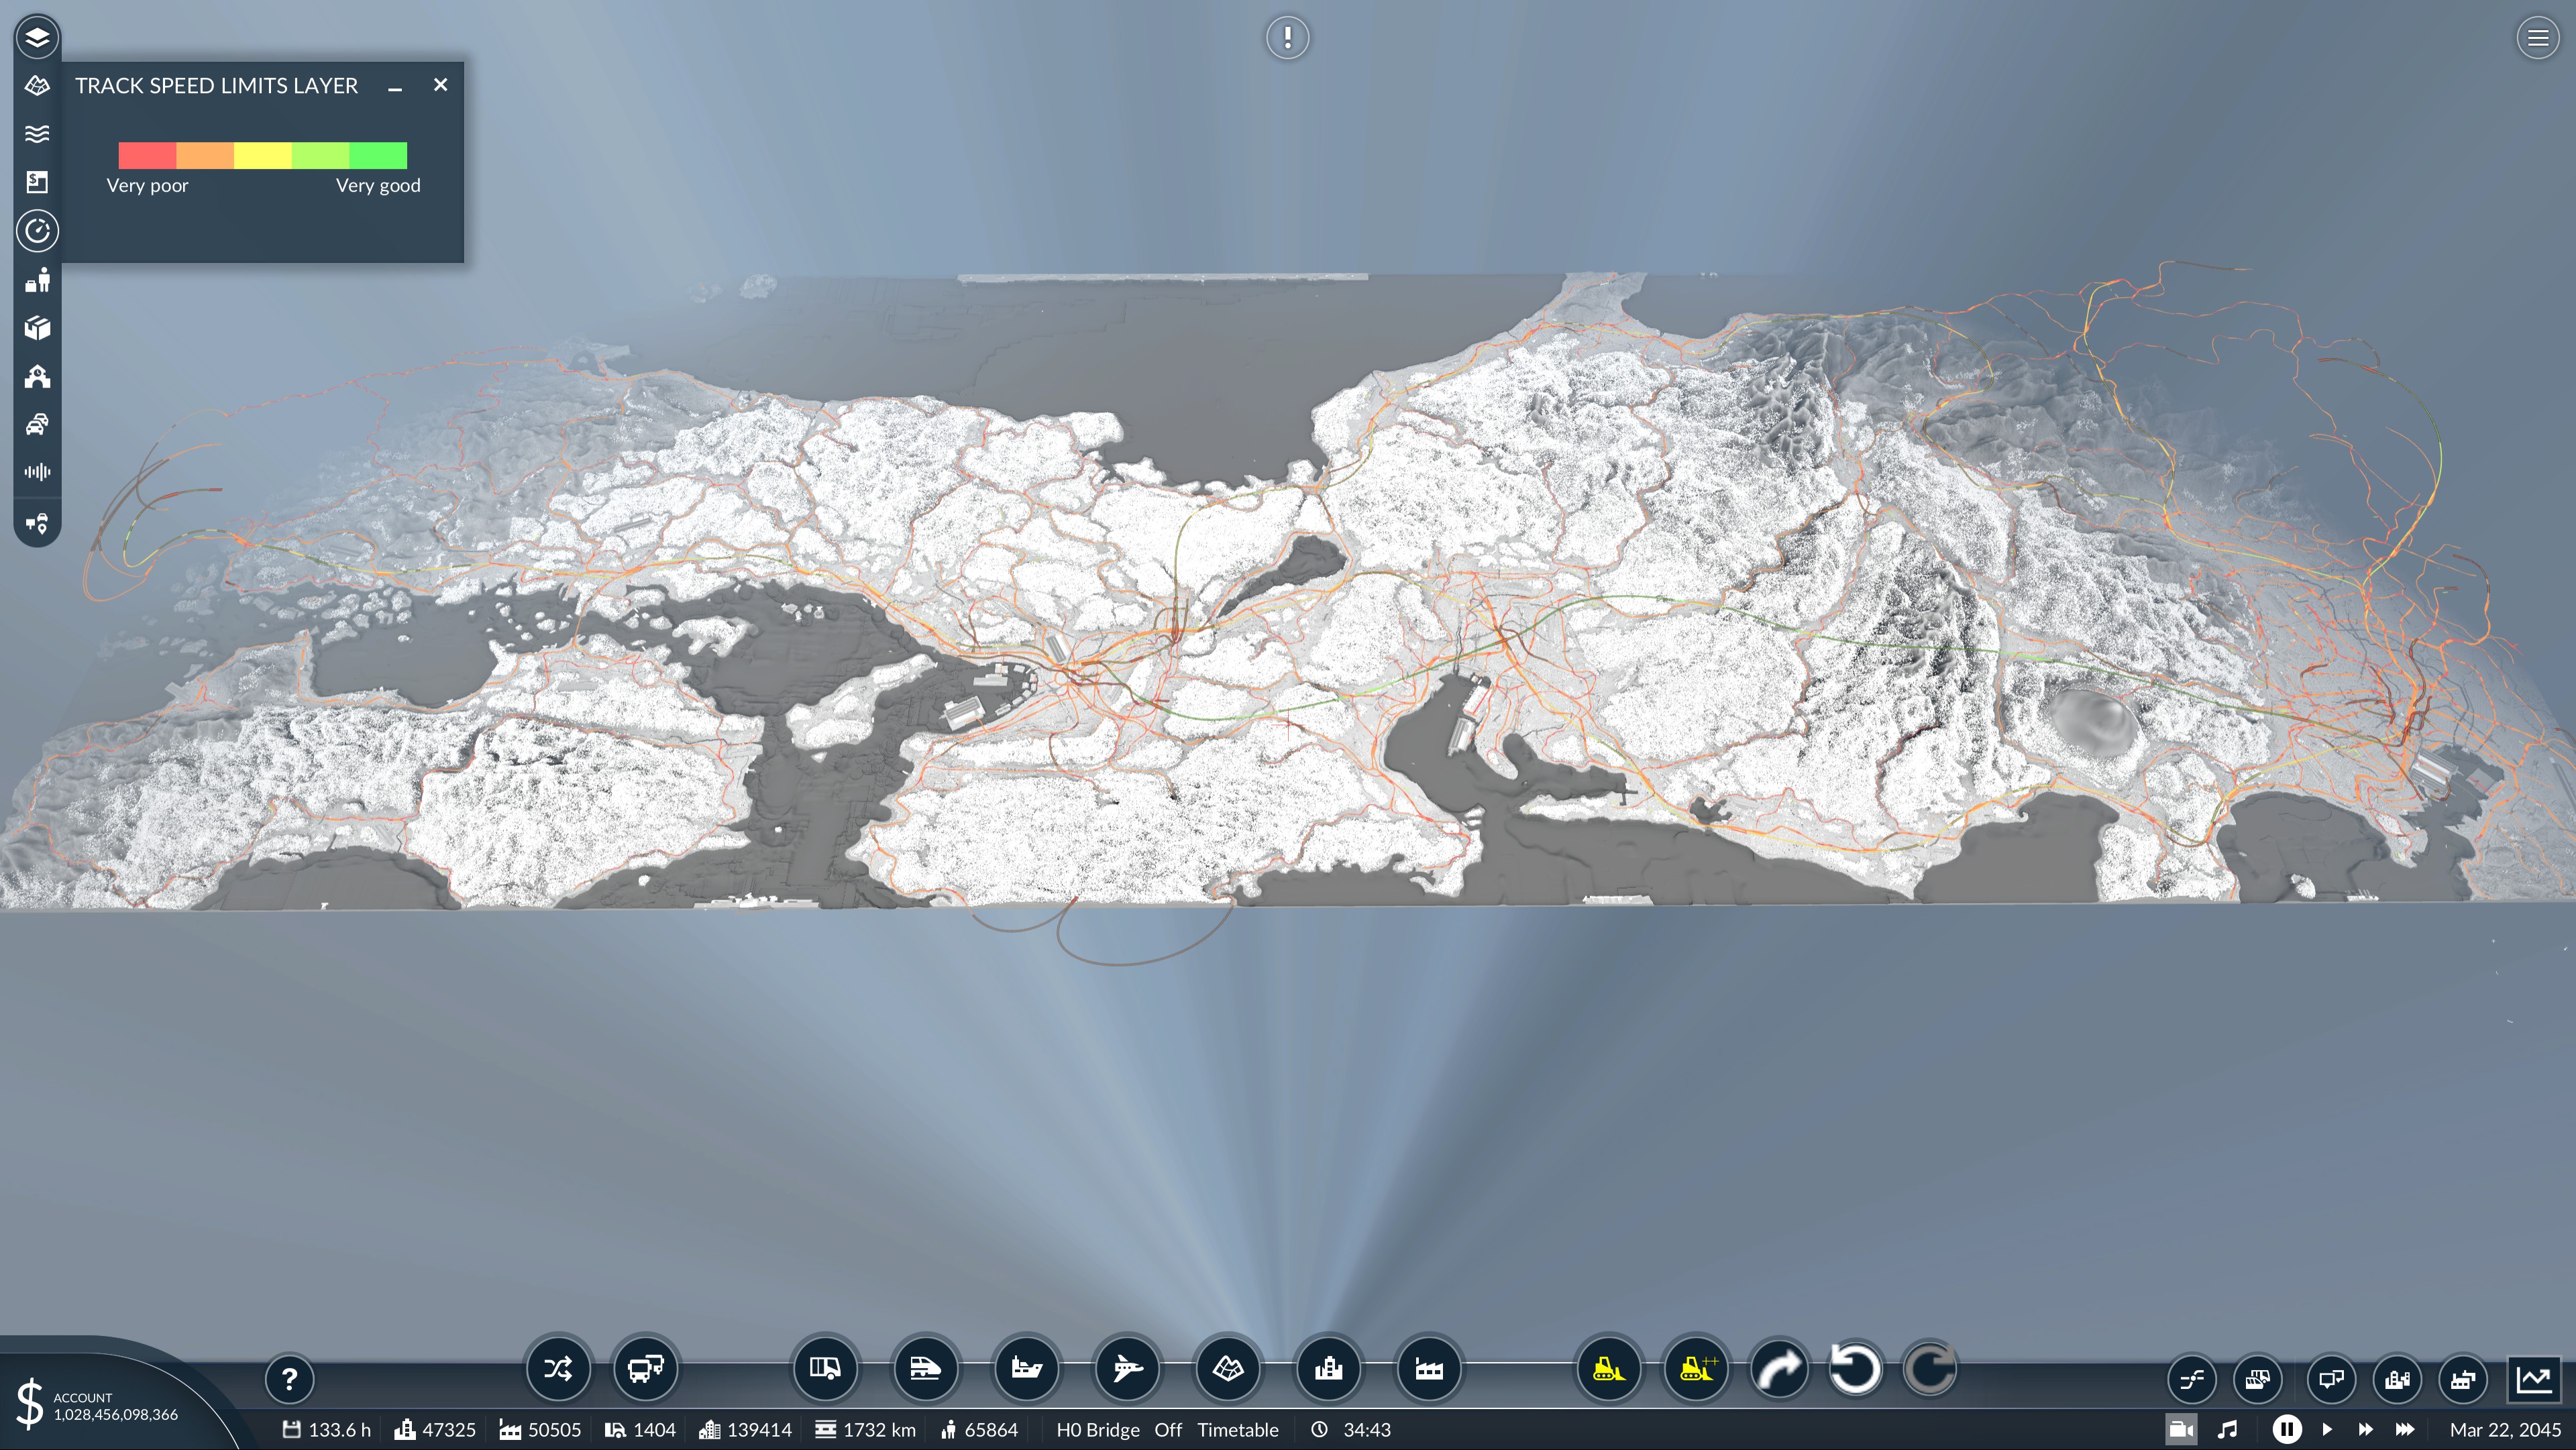Disable the track speed limits layer gauge
The width and height of the screenshot is (2576, 1450).
(x=37, y=231)
